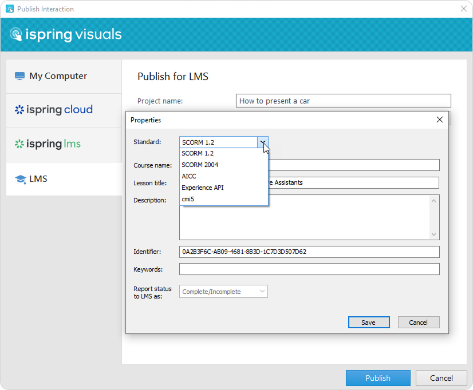The height and width of the screenshot is (390, 473).
Task: Click into the Keywords input field
Action: tap(309, 269)
